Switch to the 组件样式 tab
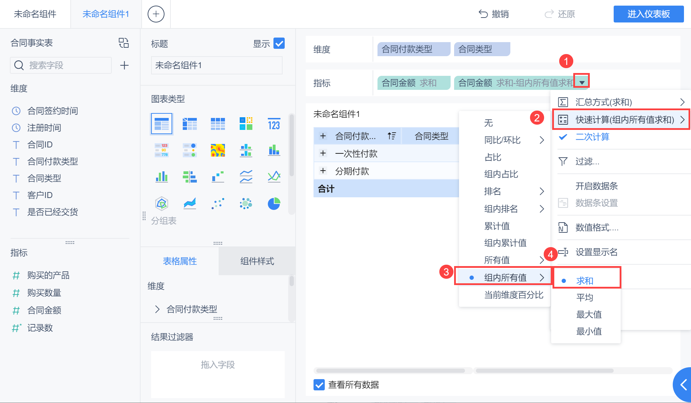 [257, 261]
